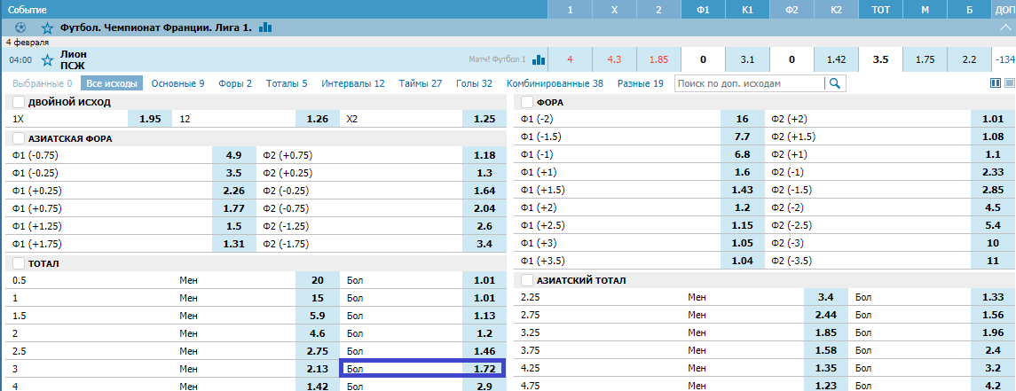The width and height of the screenshot is (1016, 391).
Task: Select Ф2 (+0.25) odds 1.3
Action: point(484,173)
